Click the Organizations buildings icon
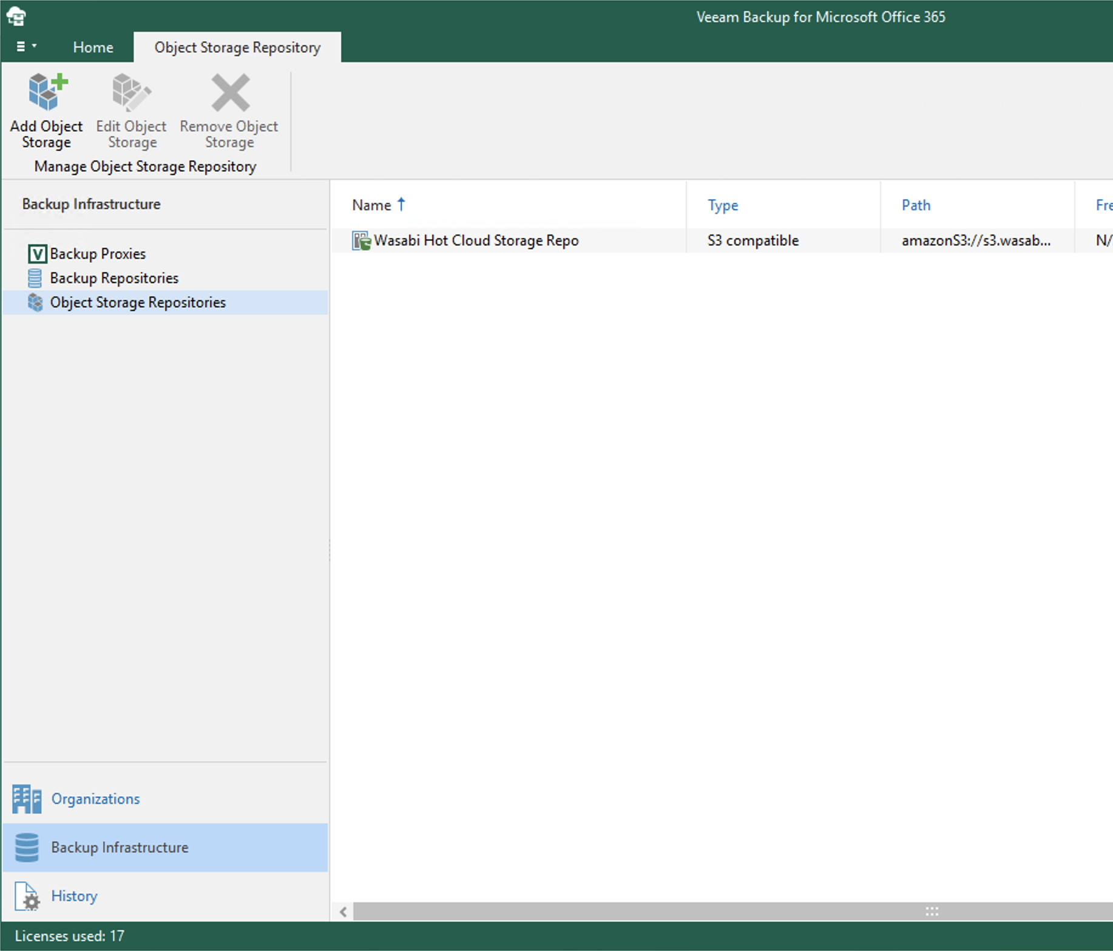1113x951 pixels. (27, 799)
